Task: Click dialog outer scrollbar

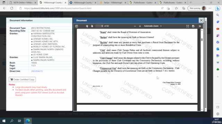Action: 206,64
